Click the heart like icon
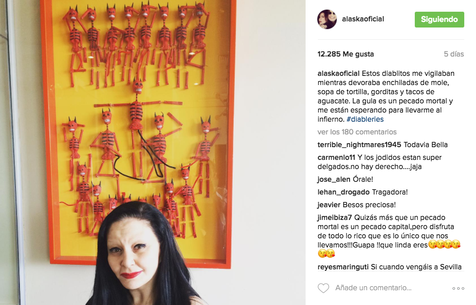This screenshot has width=476, height=305. coord(323,288)
